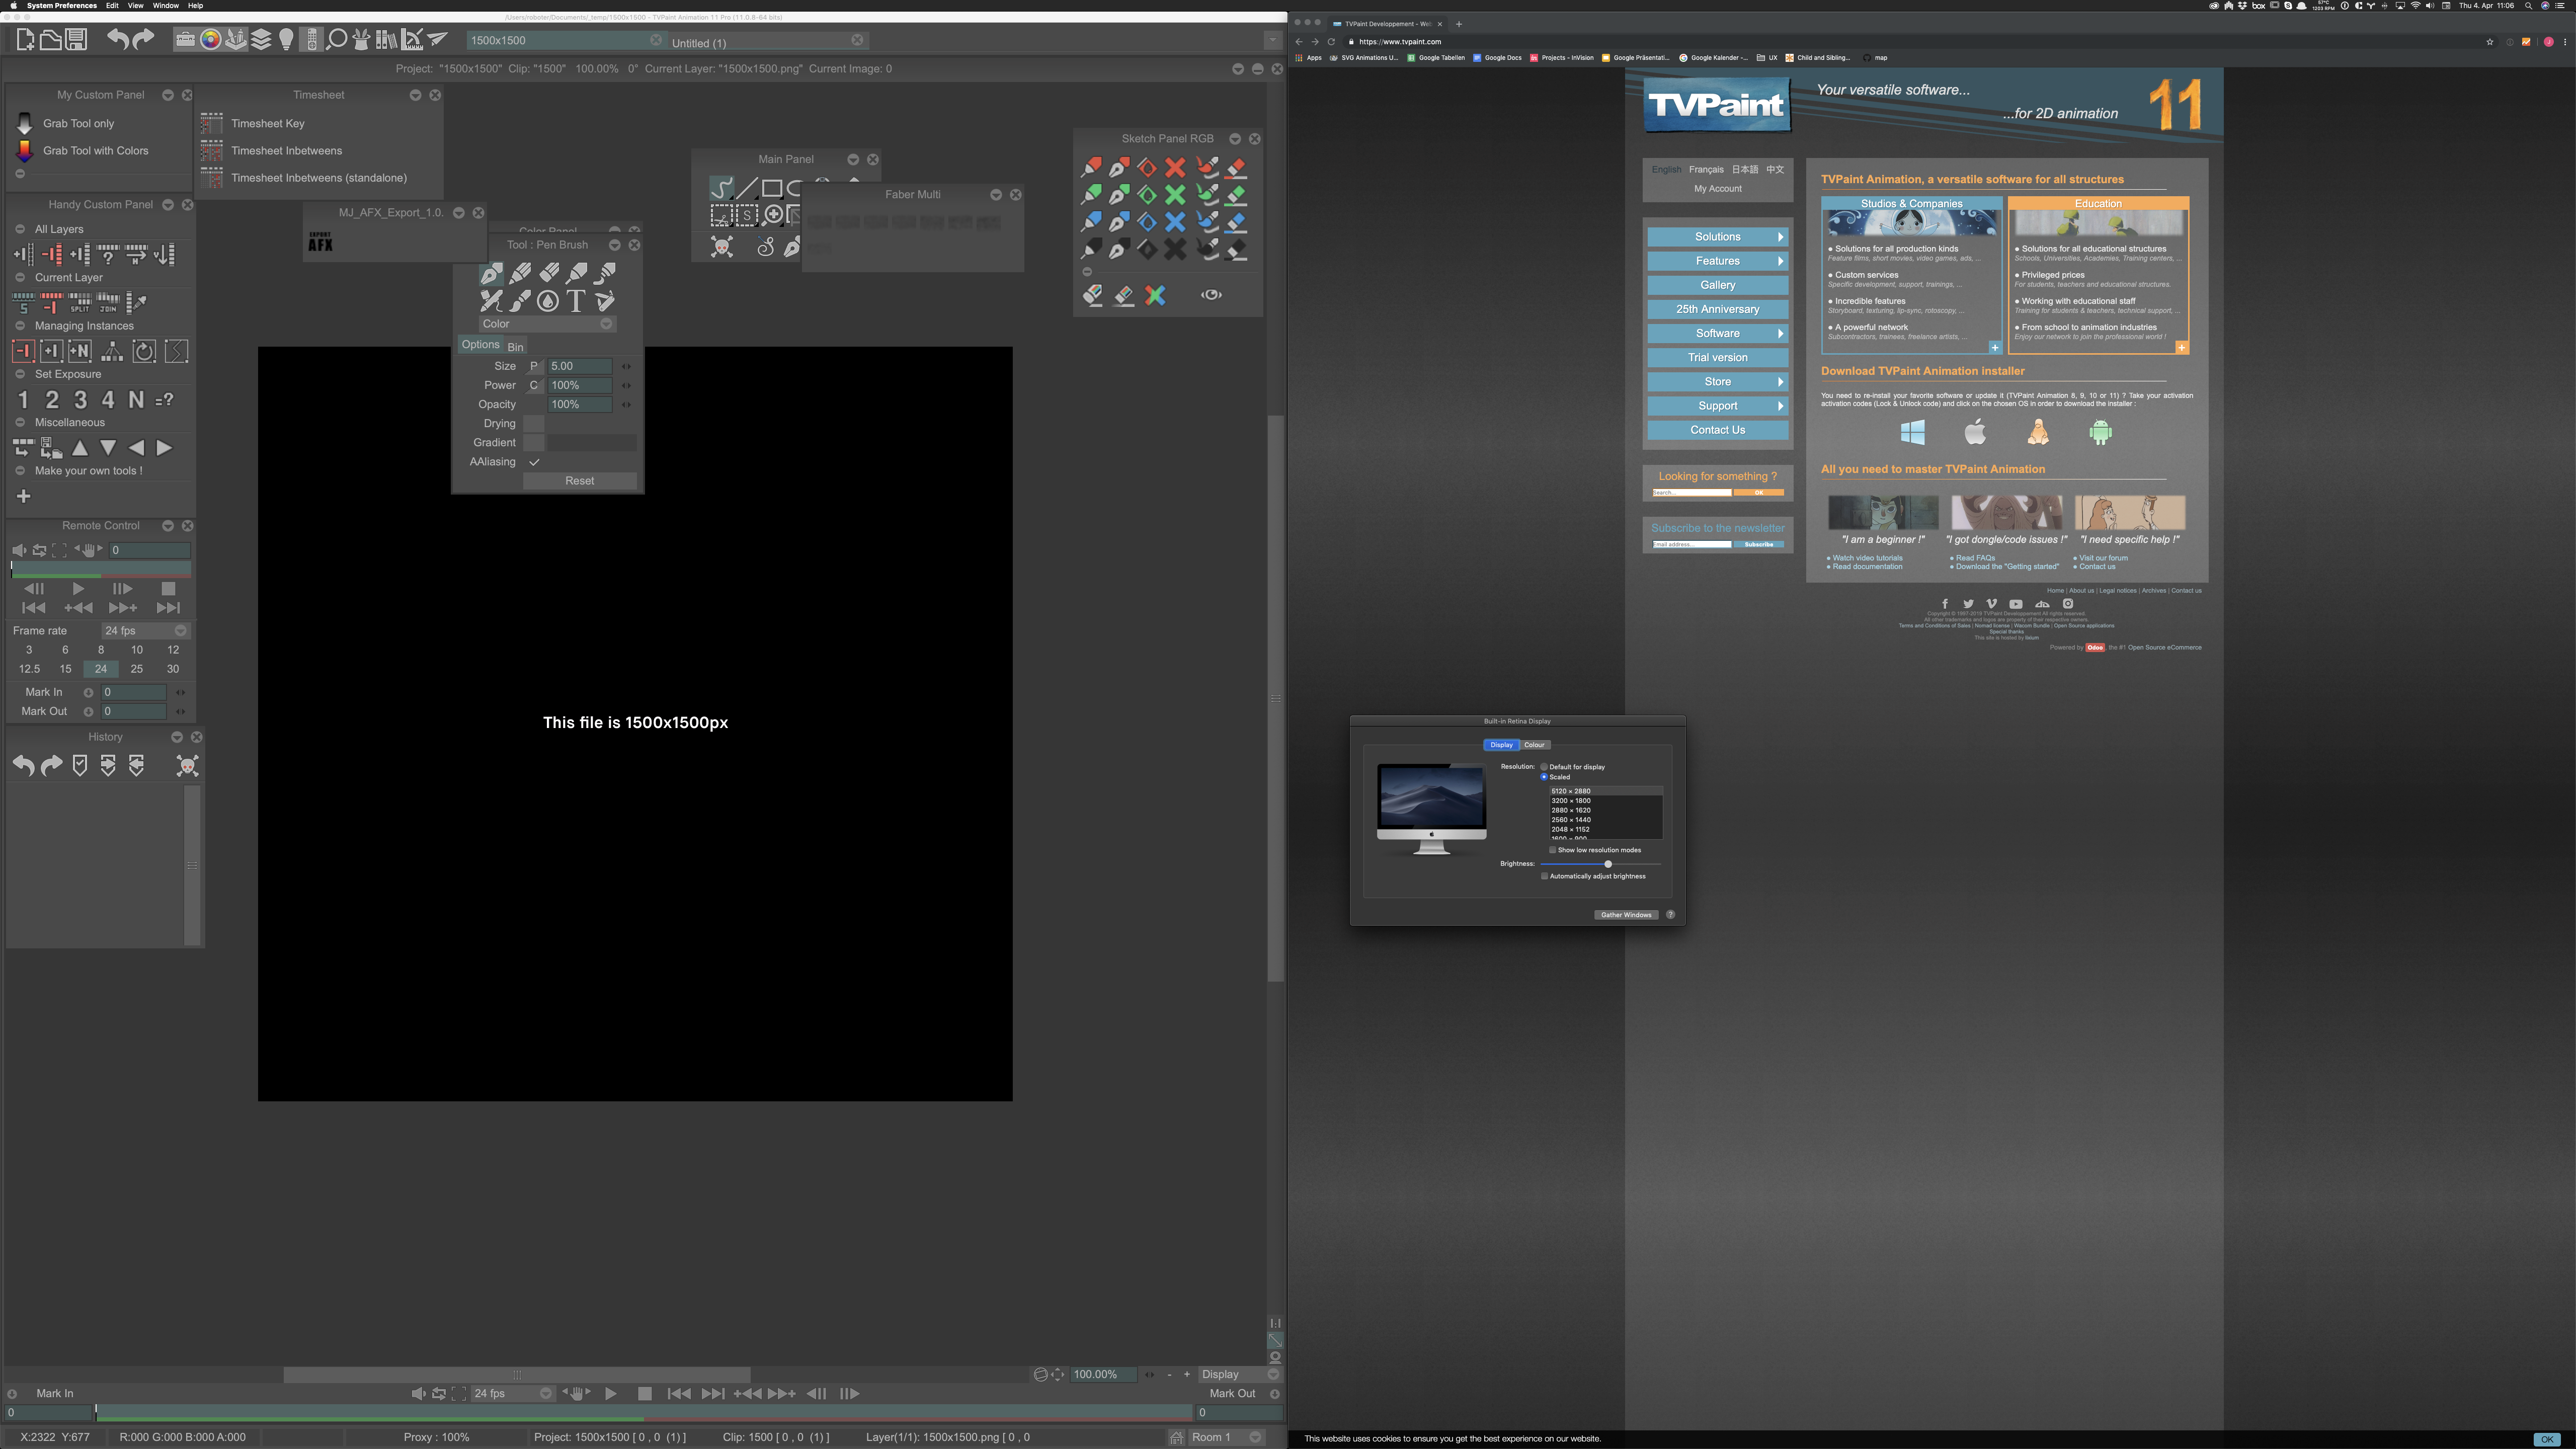Toggle the AAliasing checkbox
The height and width of the screenshot is (1449, 2576).
(x=534, y=462)
